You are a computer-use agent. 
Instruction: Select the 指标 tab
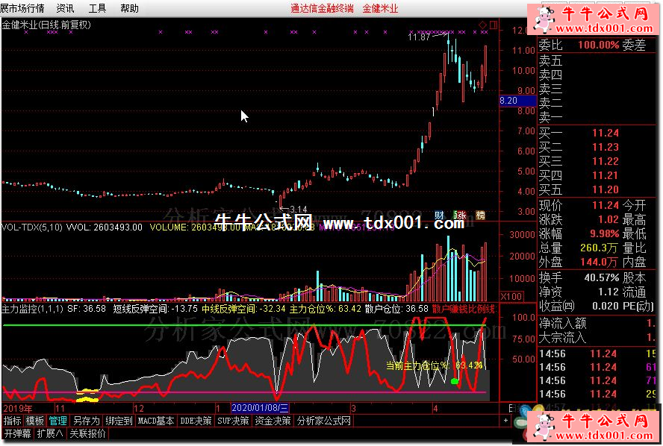(12, 421)
